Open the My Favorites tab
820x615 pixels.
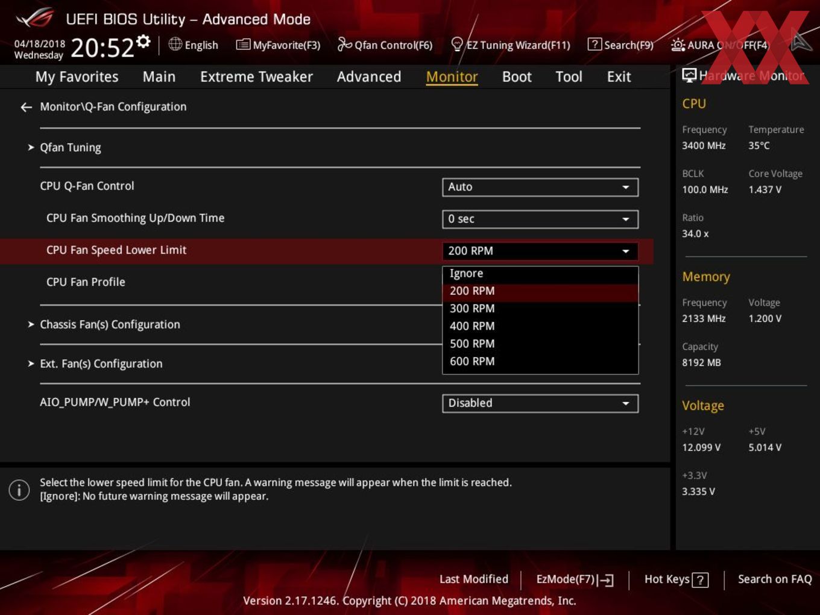tap(77, 77)
